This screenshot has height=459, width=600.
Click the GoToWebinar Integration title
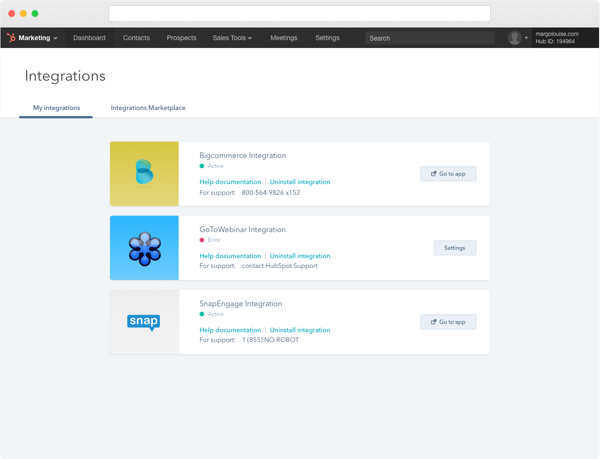(x=242, y=230)
